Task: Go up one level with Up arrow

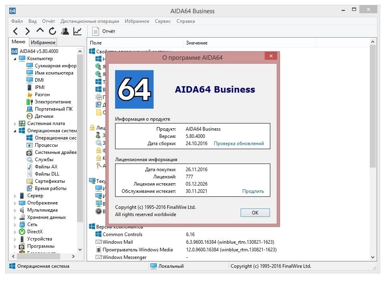Action: 40,30
